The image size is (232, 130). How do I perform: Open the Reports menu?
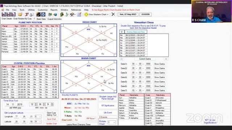(x=54, y=10)
